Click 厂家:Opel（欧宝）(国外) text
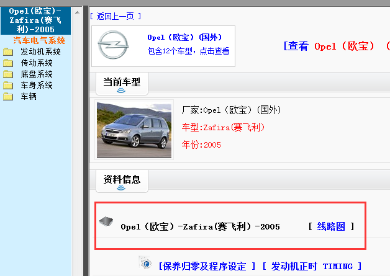390x276 pixels. click(231, 110)
